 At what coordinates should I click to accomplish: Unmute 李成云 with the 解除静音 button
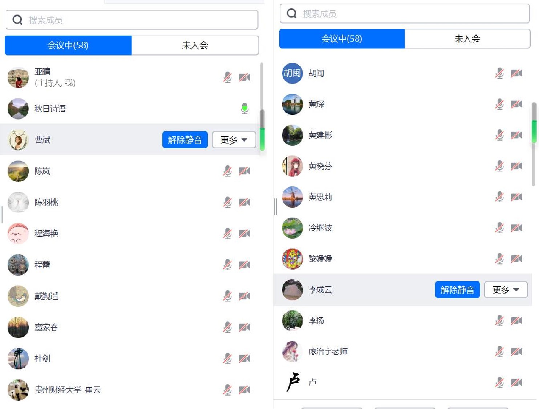click(457, 289)
